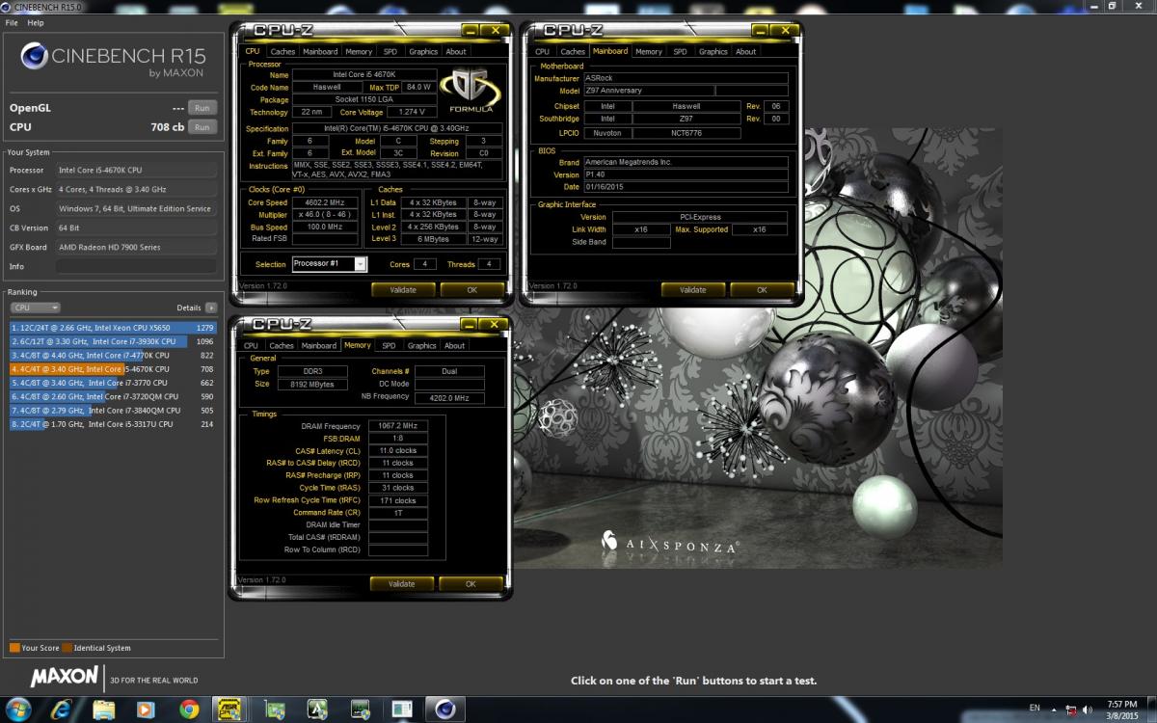Open Windows Explorer folder icon in taskbar
Image resolution: width=1157 pixels, height=723 pixels.
[104, 710]
